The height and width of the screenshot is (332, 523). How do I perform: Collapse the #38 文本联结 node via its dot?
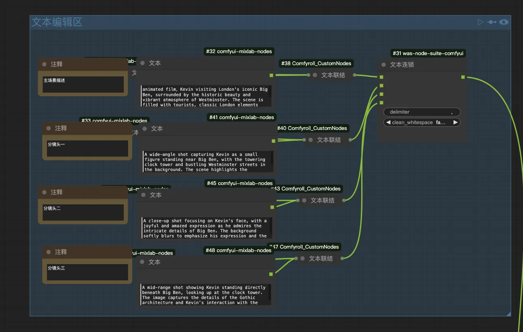pyautogui.click(x=315, y=75)
